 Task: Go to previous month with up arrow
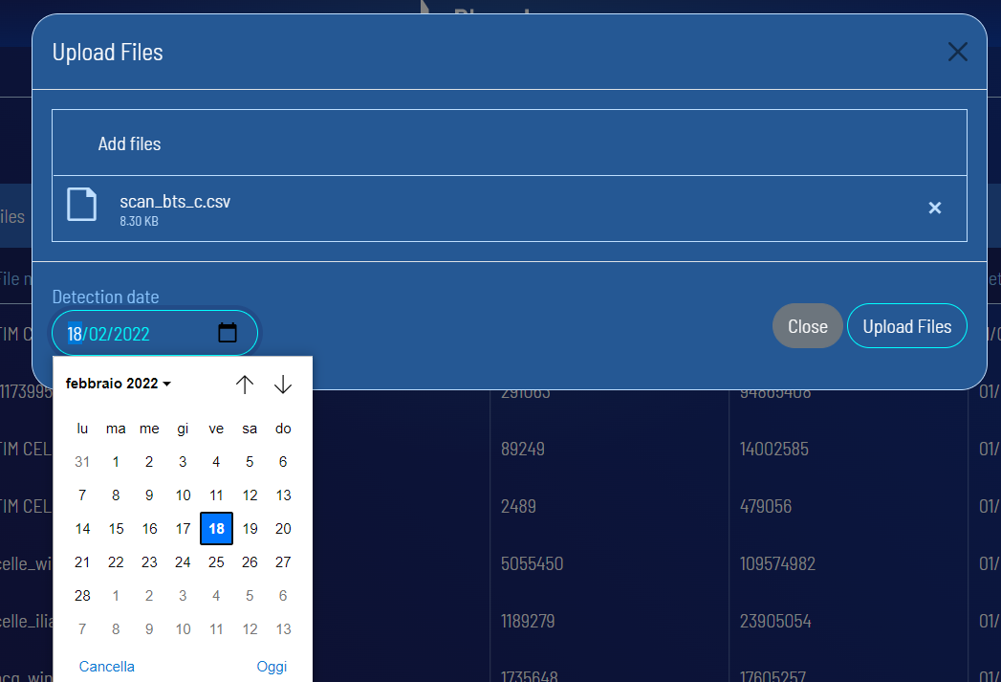(x=245, y=385)
